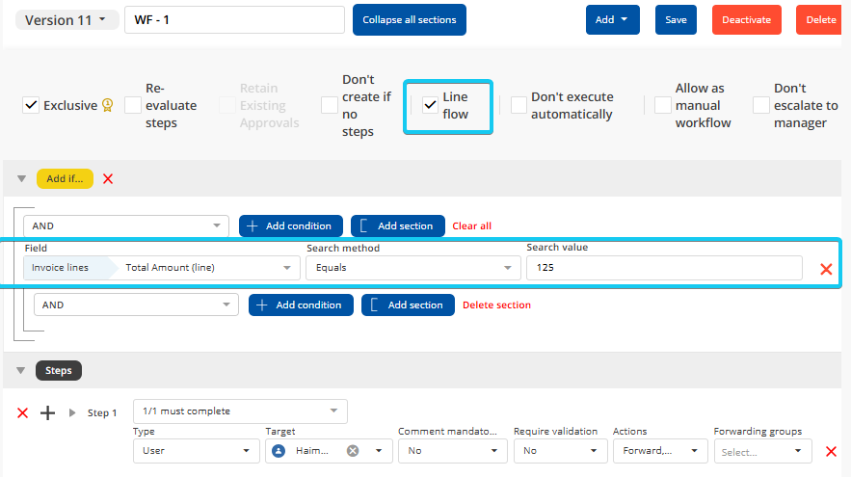Remove the Total Amount condition row

(825, 269)
